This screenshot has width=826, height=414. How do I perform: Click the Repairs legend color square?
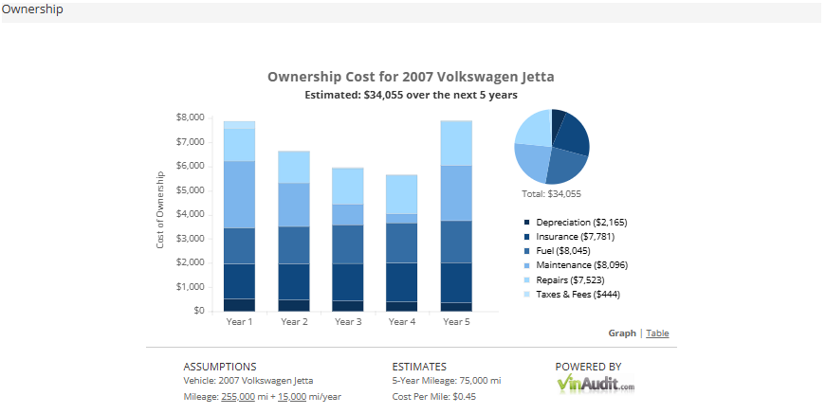(526, 279)
